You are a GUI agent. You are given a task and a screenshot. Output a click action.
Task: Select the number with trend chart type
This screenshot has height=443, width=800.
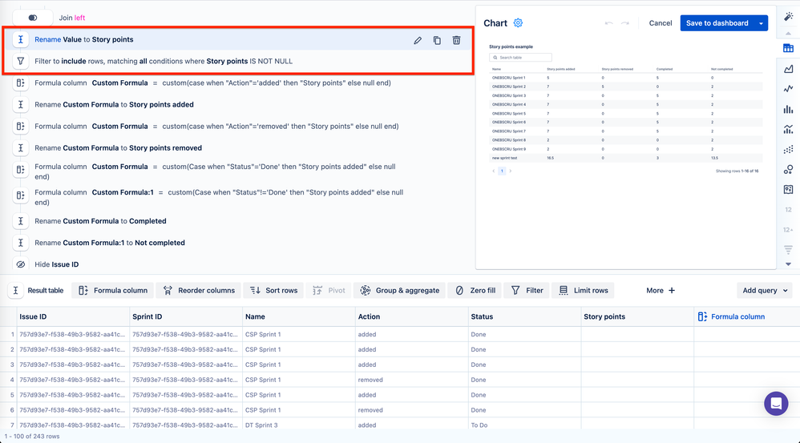coord(788,229)
